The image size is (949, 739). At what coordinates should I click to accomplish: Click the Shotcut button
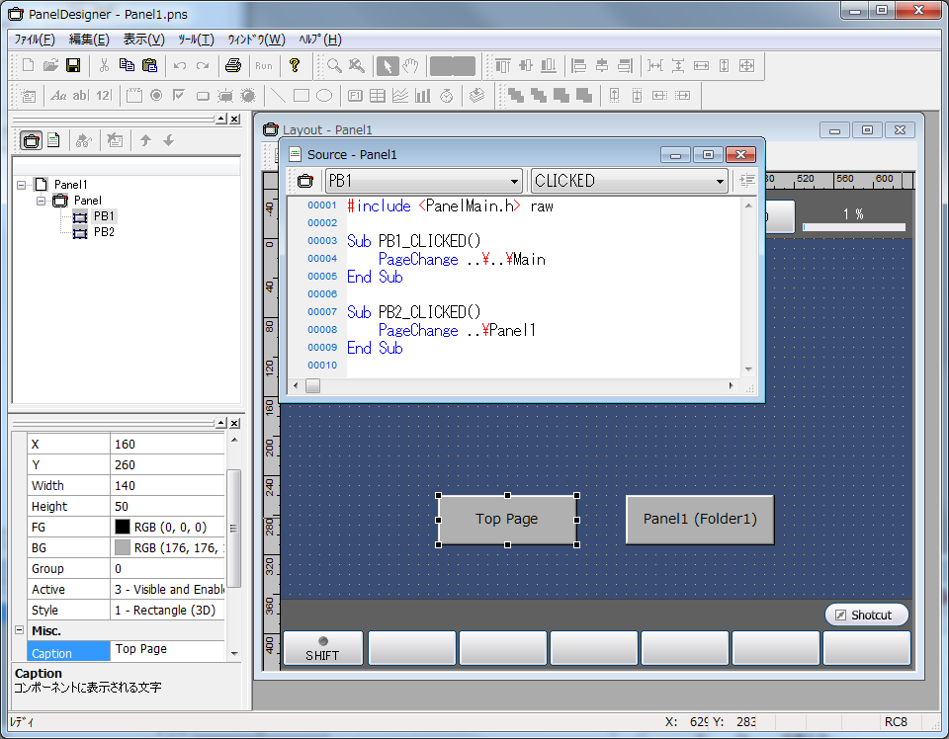tap(866, 615)
